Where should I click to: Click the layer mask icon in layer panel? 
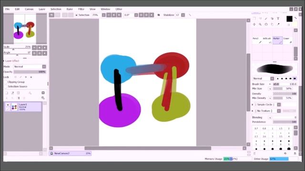(43, 93)
